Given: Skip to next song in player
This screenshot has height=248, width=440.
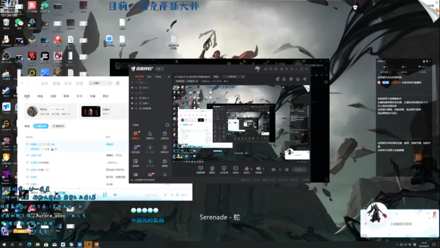Looking at the screenshot, I should (x=115, y=195).
